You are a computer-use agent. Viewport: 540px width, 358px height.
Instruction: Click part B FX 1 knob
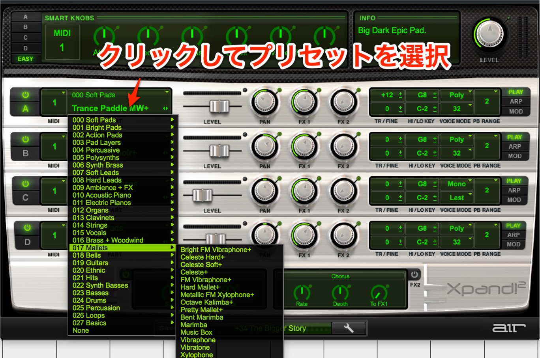pyautogui.click(x=304, y=146)
